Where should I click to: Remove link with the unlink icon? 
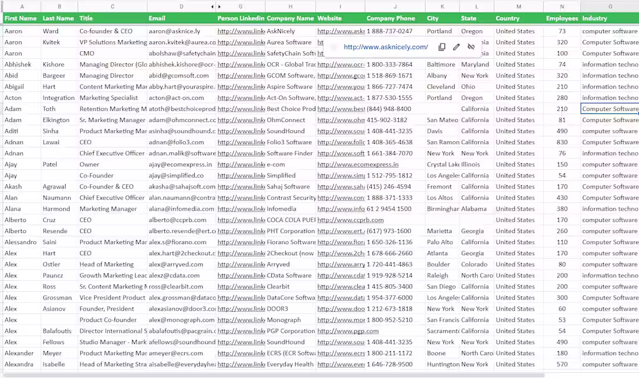click(471, 47)
